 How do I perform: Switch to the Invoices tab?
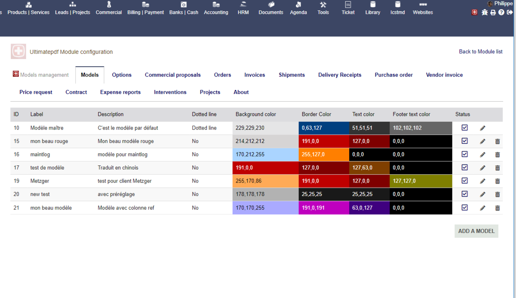255,75
